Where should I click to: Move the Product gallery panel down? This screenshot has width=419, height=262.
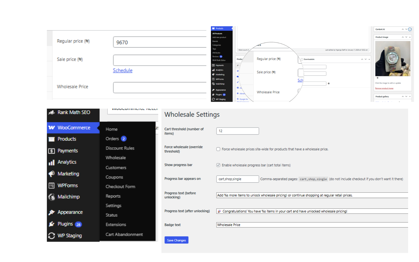[x=406, y=97]
